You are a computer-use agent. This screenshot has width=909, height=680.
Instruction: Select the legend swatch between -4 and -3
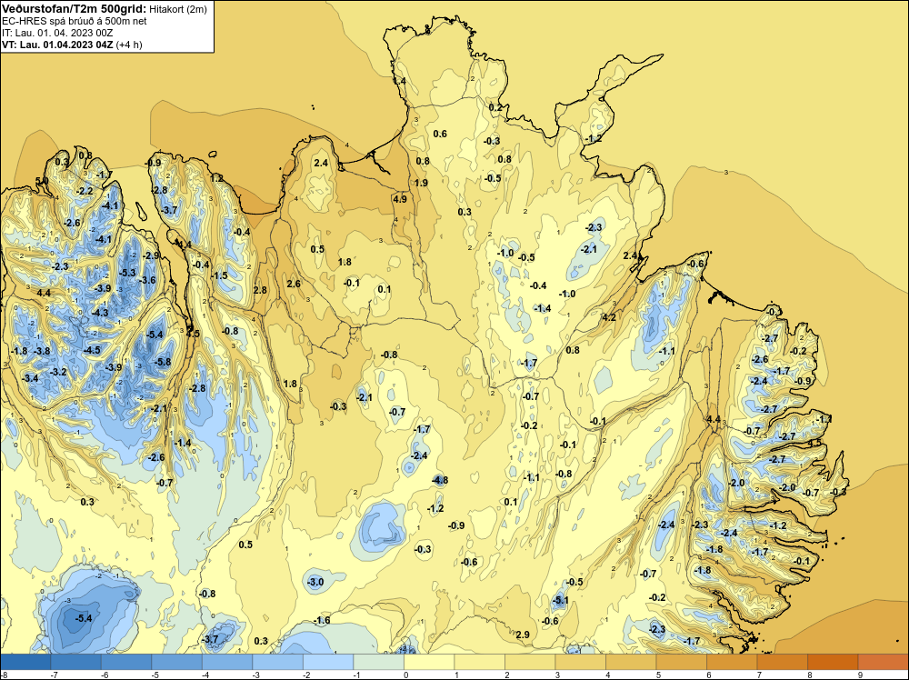pyautogui.click(x=227, y=662)
